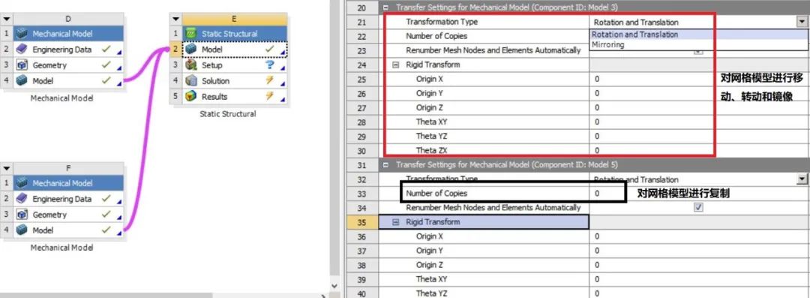
Task: Click the 'Static Structural' caption below system E
Action: [228, 114]
